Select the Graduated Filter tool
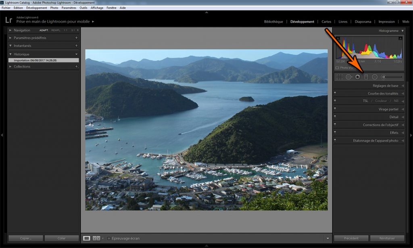 [x=366, y=77]
